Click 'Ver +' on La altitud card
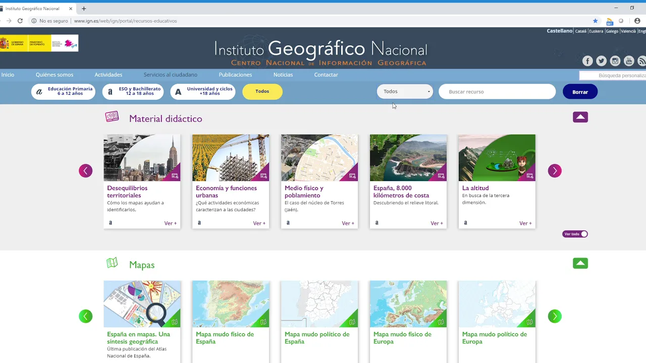This screenshot has width=646, height=363. point(526,223)
